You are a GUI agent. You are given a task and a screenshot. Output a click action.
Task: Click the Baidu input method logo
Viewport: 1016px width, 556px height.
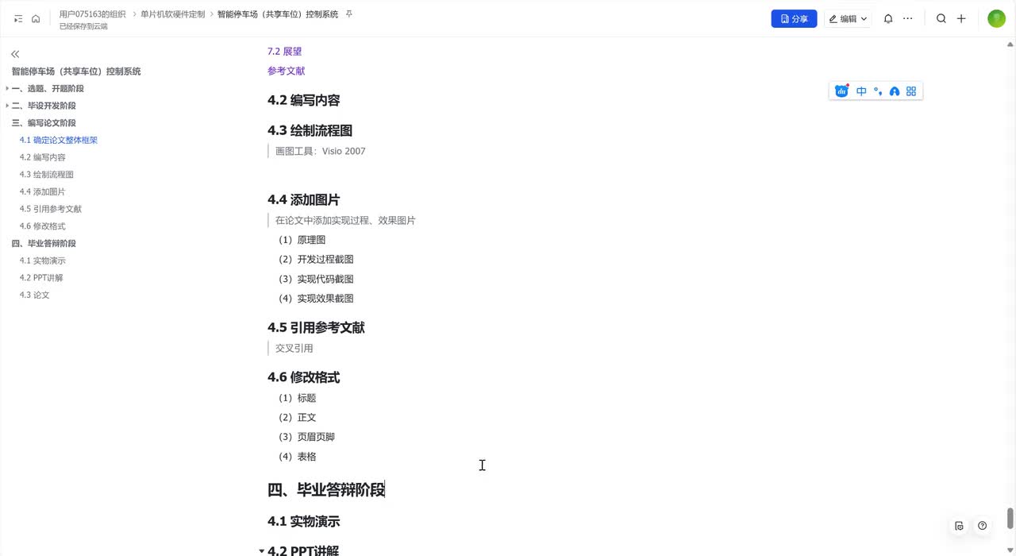842,91
